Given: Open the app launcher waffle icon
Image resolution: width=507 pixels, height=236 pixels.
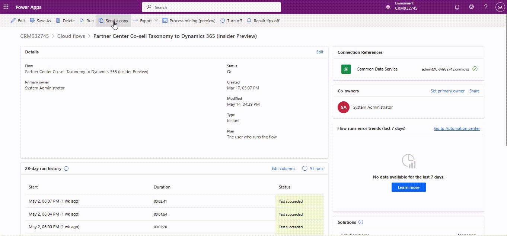Looking at the screenshot, I should click(6, 7).
